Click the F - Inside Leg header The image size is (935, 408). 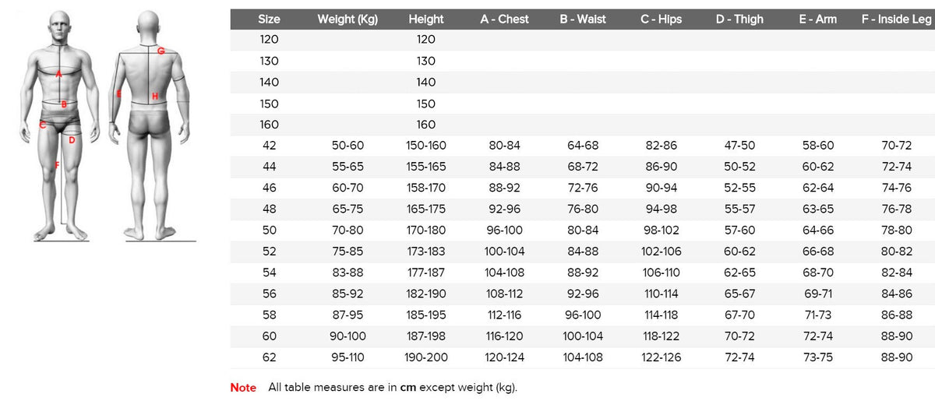coord(896,19)
